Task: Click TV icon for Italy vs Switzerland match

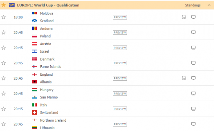Action: click(x=193, y=109)
